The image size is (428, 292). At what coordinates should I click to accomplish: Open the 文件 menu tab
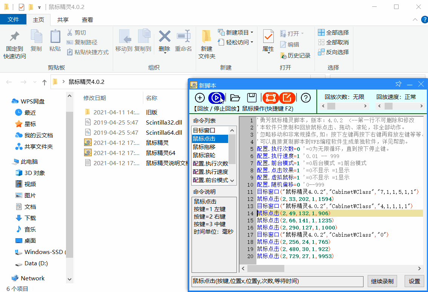[13, 19]
